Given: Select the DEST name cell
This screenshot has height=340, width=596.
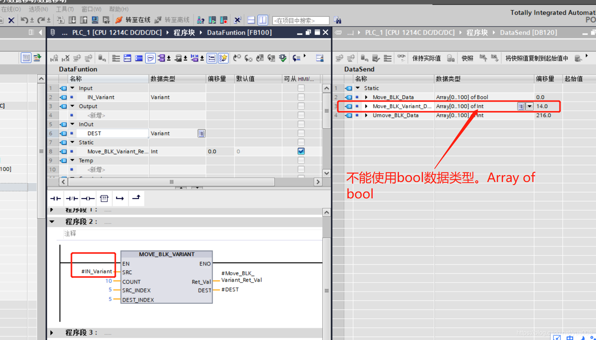Looking at the screenshot, I should coord(112,133).
